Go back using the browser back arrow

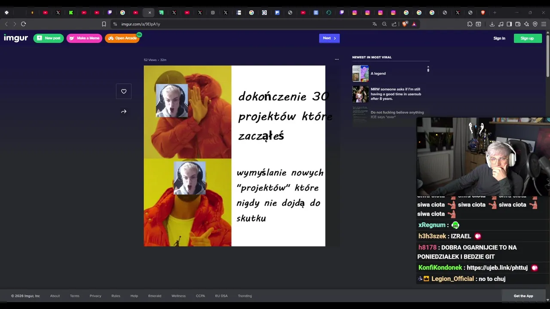tap(6, 24)
